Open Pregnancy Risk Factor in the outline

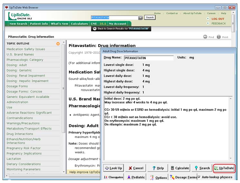click(24, 148)
